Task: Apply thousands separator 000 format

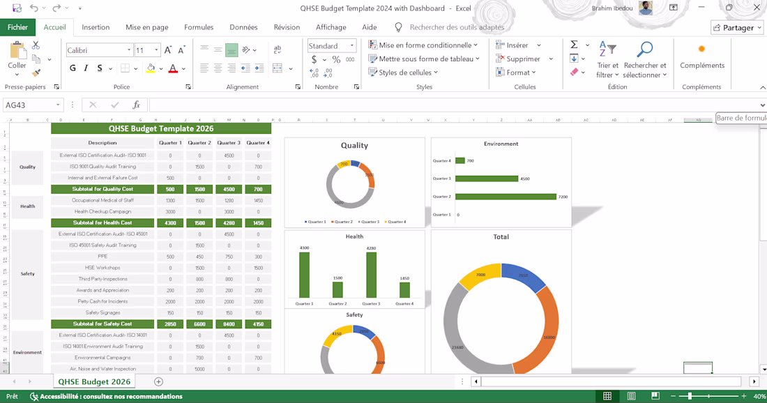Action: (350, 59)
